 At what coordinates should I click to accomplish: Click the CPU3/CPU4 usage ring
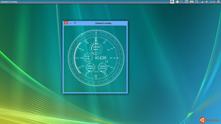[x=102, y=67]
